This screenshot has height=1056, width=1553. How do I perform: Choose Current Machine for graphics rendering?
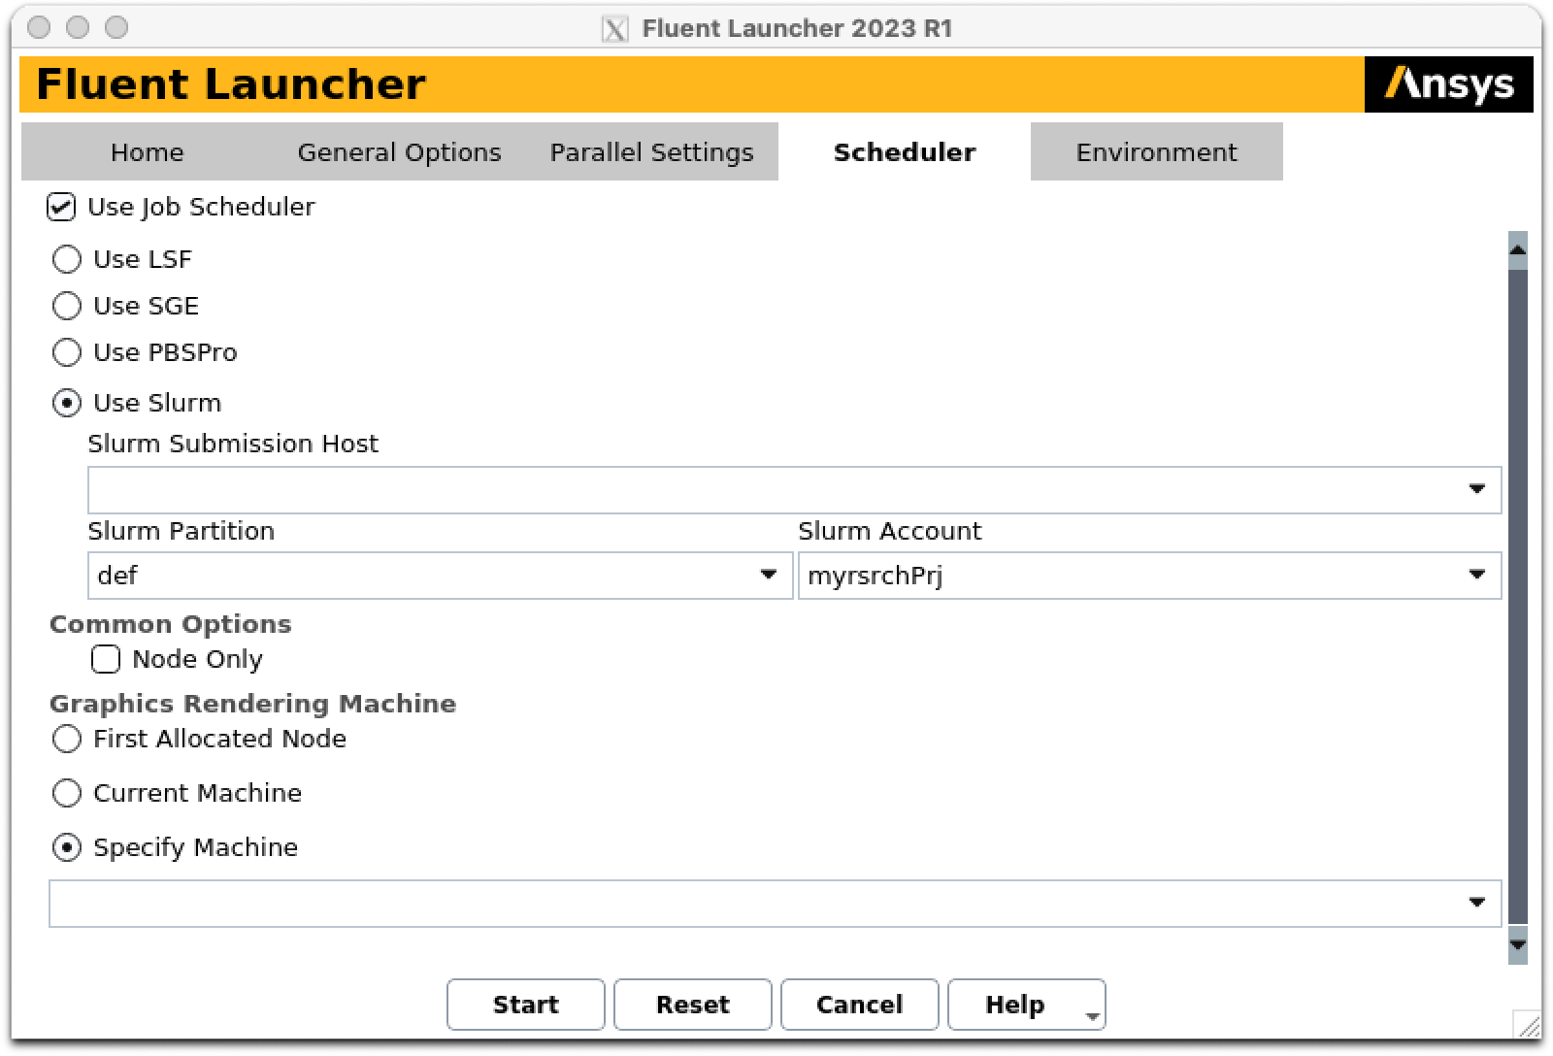click(x=66, y=793)
